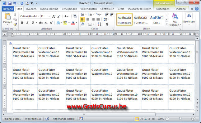This screenshot has height=123, width=201.
Task: Click the zoom slider handle
Action: (x=180, y=119)
